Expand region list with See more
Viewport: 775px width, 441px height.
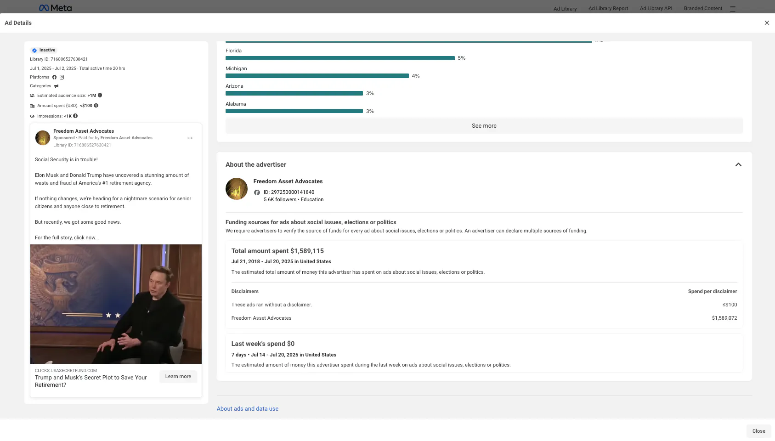click(484, 126)
